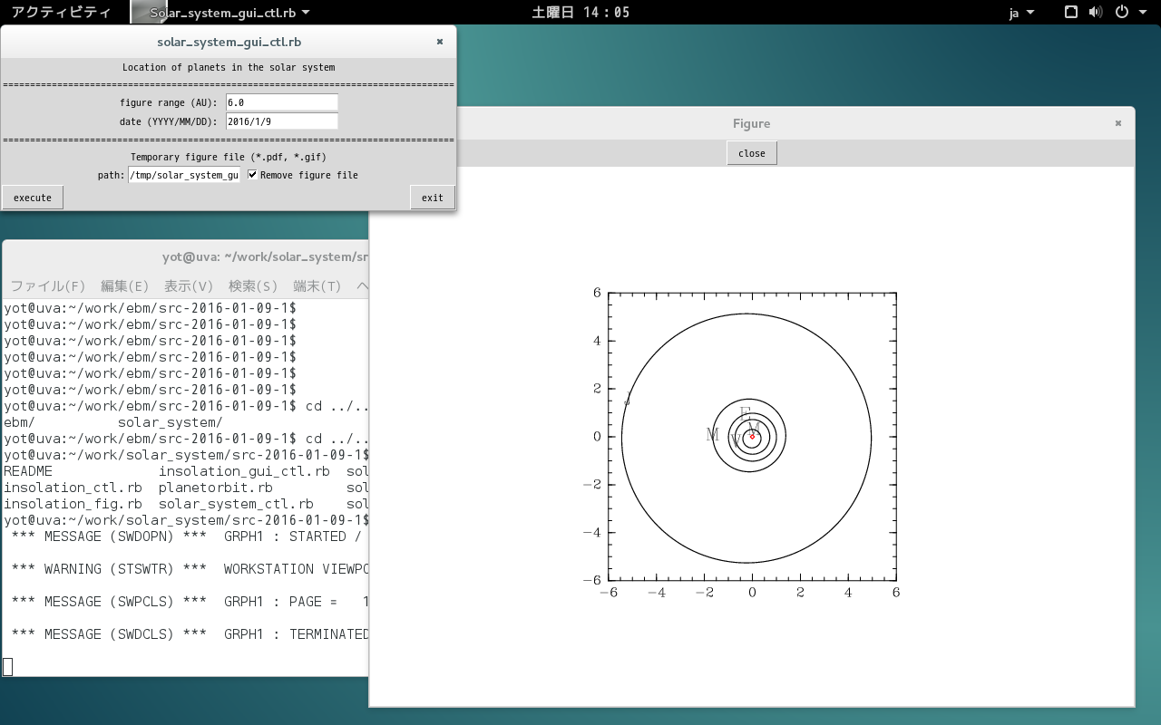This screenshot has width=1161, height=725.
Task: Open the アクティビティ overview
Action: point(61,13)
